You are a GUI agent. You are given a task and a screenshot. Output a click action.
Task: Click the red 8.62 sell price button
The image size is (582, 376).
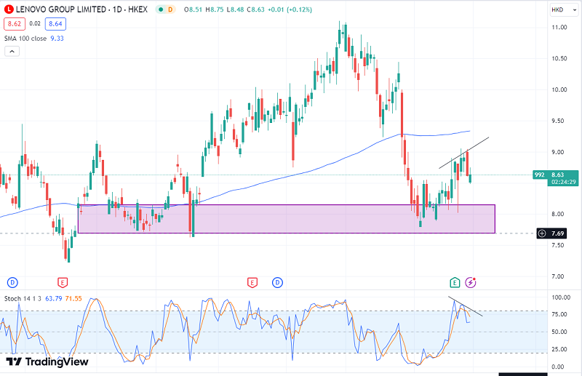[14, 23]
